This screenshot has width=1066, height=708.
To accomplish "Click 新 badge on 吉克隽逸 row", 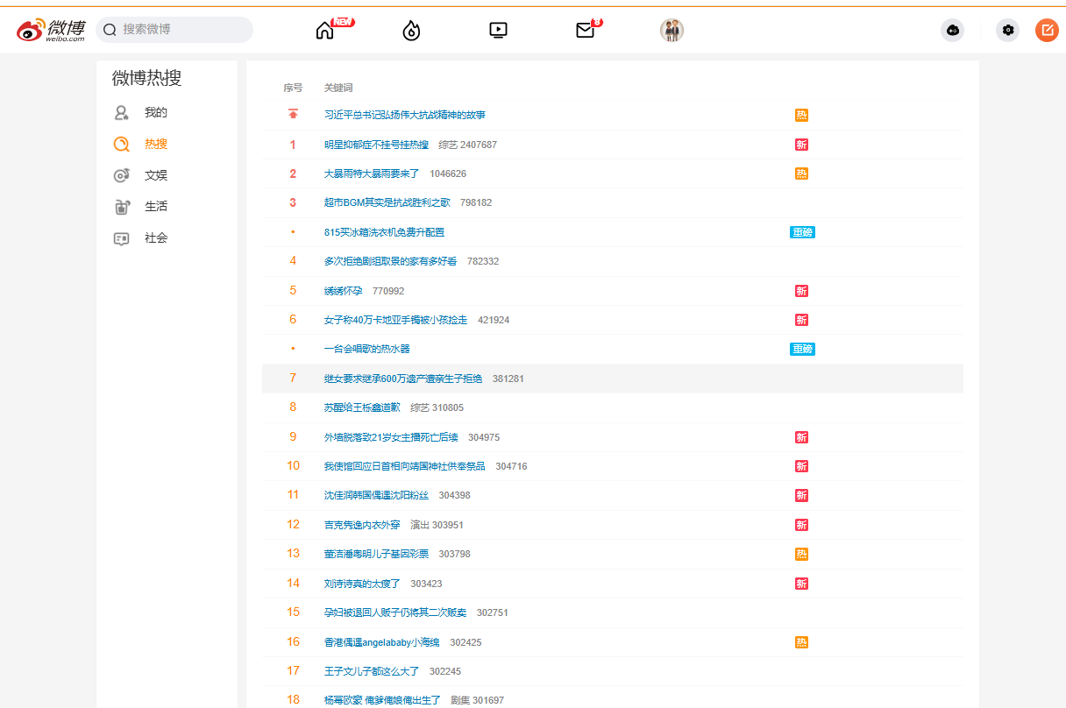I will pos(801,525).
